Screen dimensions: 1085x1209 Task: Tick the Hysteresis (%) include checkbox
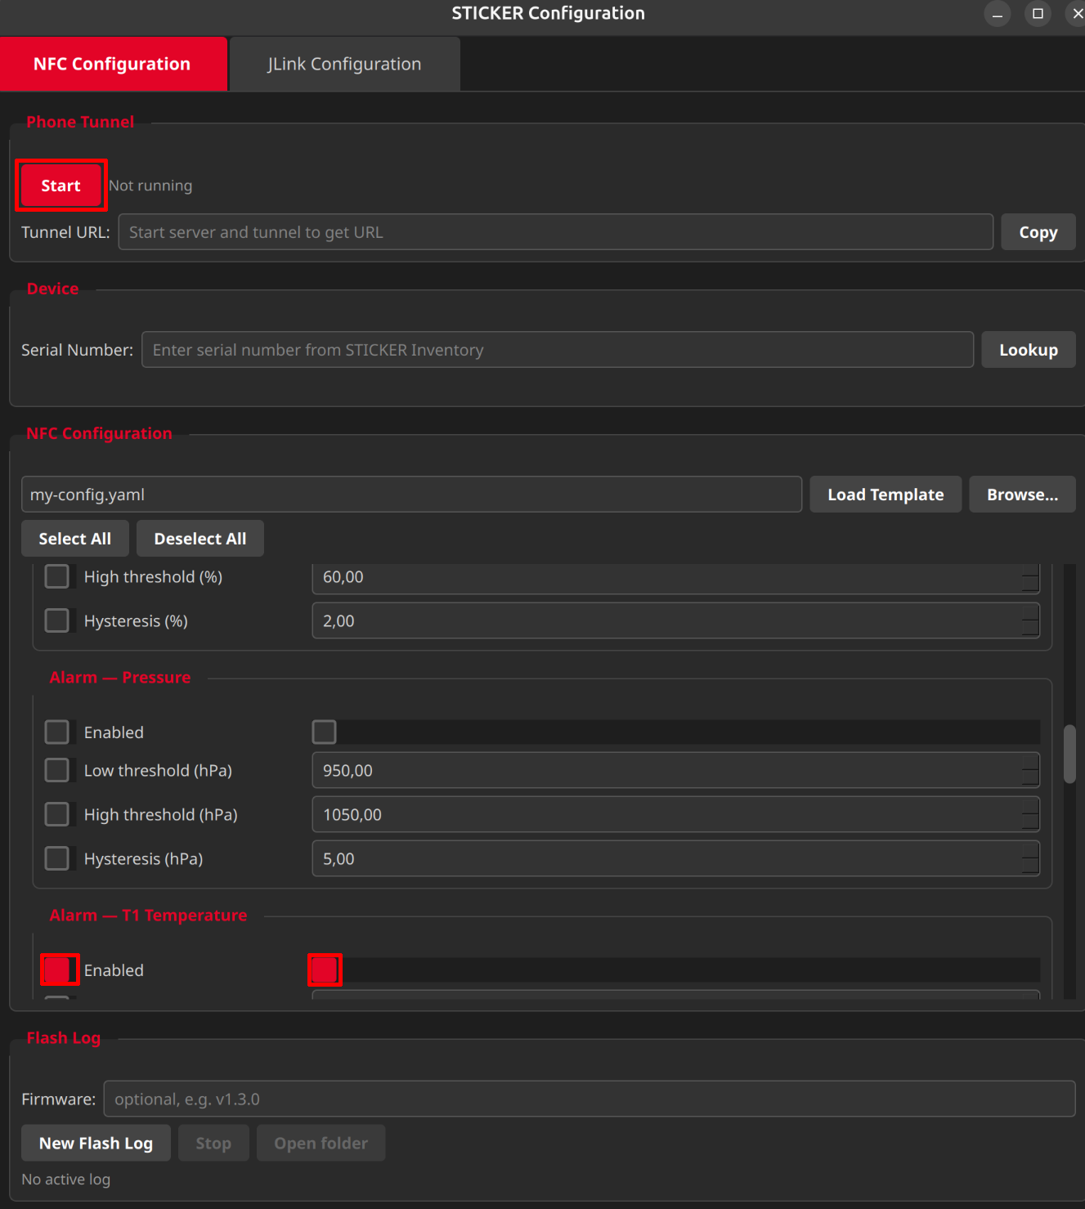click(57, 620)
